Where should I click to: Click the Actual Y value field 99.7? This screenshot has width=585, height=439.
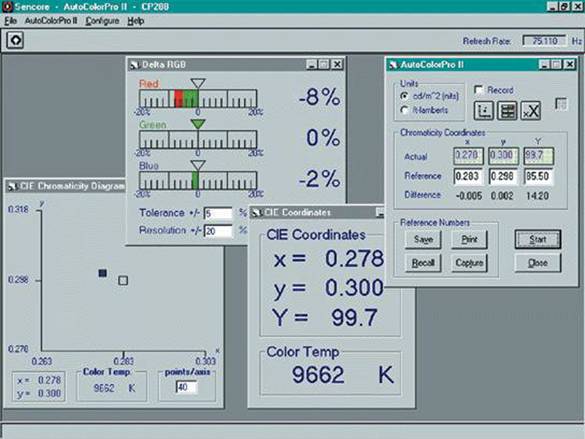click(538, 156)
